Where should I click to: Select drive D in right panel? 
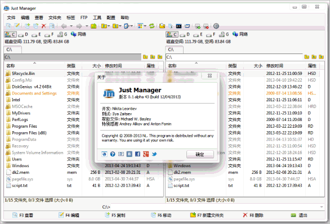click(185, 34)
